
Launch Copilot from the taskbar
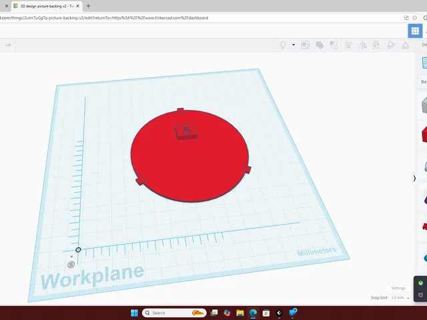tap(227, 313)
